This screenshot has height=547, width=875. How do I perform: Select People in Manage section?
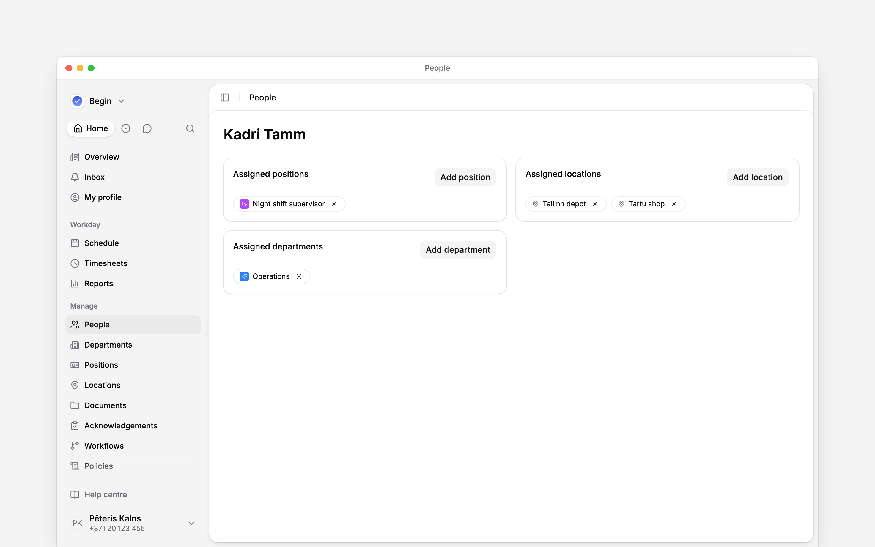click(133, 325)
